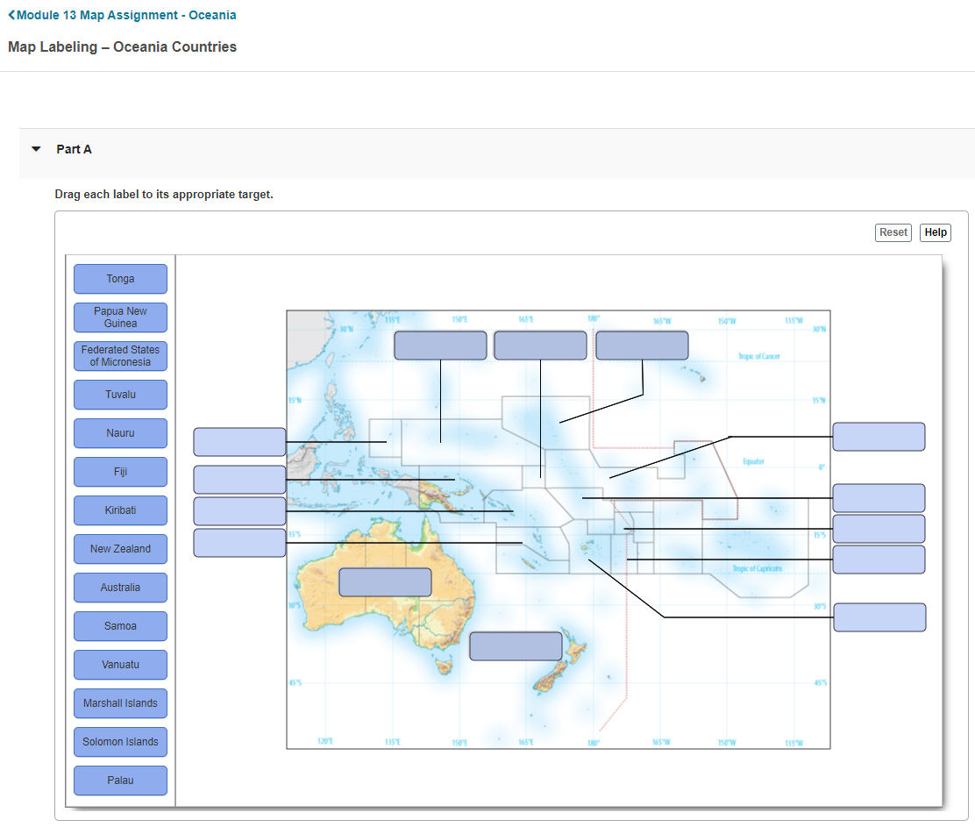Select the Tuvalu label

pos(121,395)
